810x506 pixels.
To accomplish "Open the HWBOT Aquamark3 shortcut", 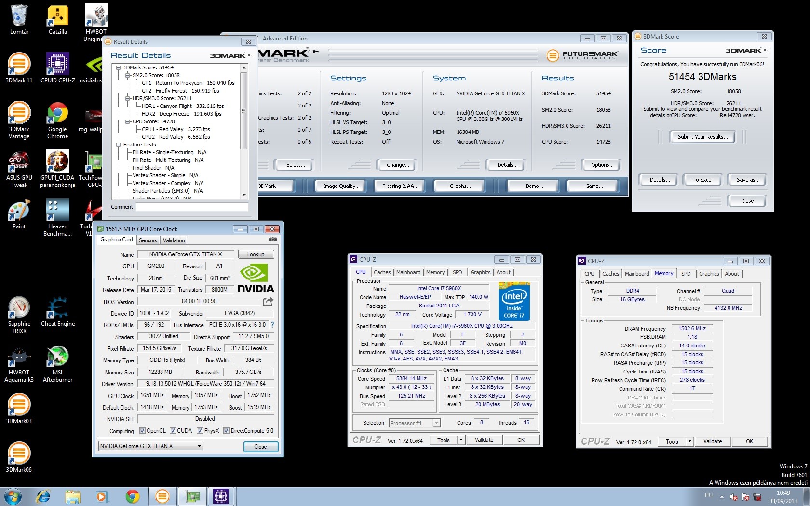I will tap(19, 364).
